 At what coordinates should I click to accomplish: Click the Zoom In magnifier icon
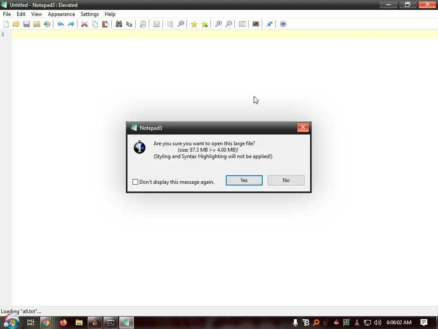pyautogui.click(x=218, y=24)
